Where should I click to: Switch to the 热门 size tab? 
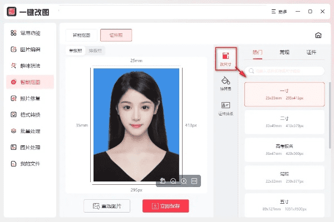257,52
